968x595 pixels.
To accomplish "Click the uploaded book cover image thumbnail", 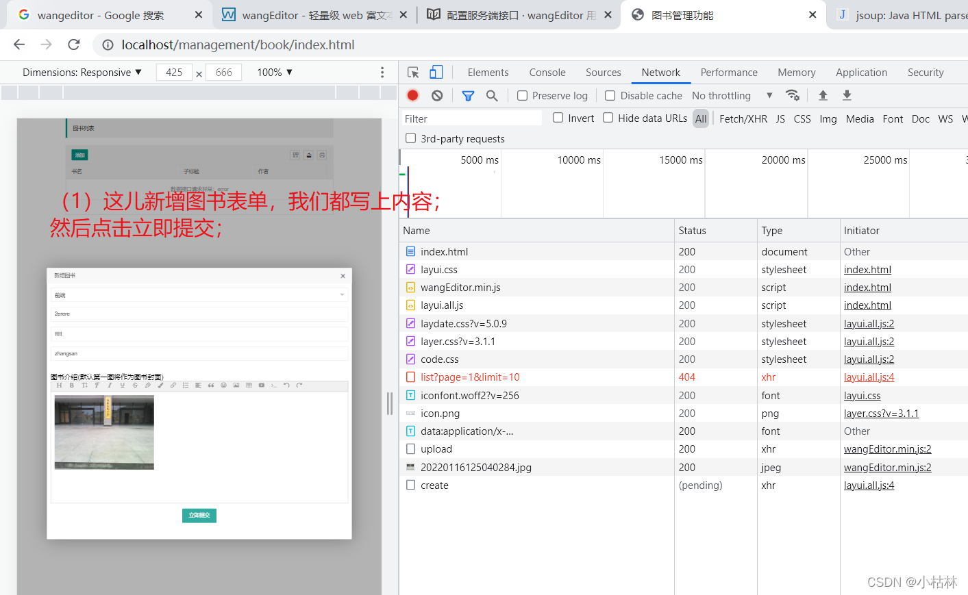I will tap(104, 432).
